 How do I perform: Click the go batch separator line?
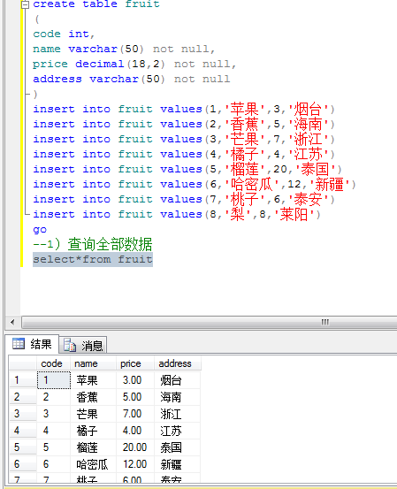(x=40, y=230)
